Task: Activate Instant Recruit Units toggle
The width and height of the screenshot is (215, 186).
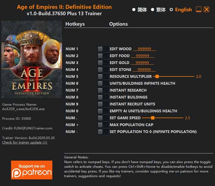Action: pyautogui.click(x=103, y=104)
